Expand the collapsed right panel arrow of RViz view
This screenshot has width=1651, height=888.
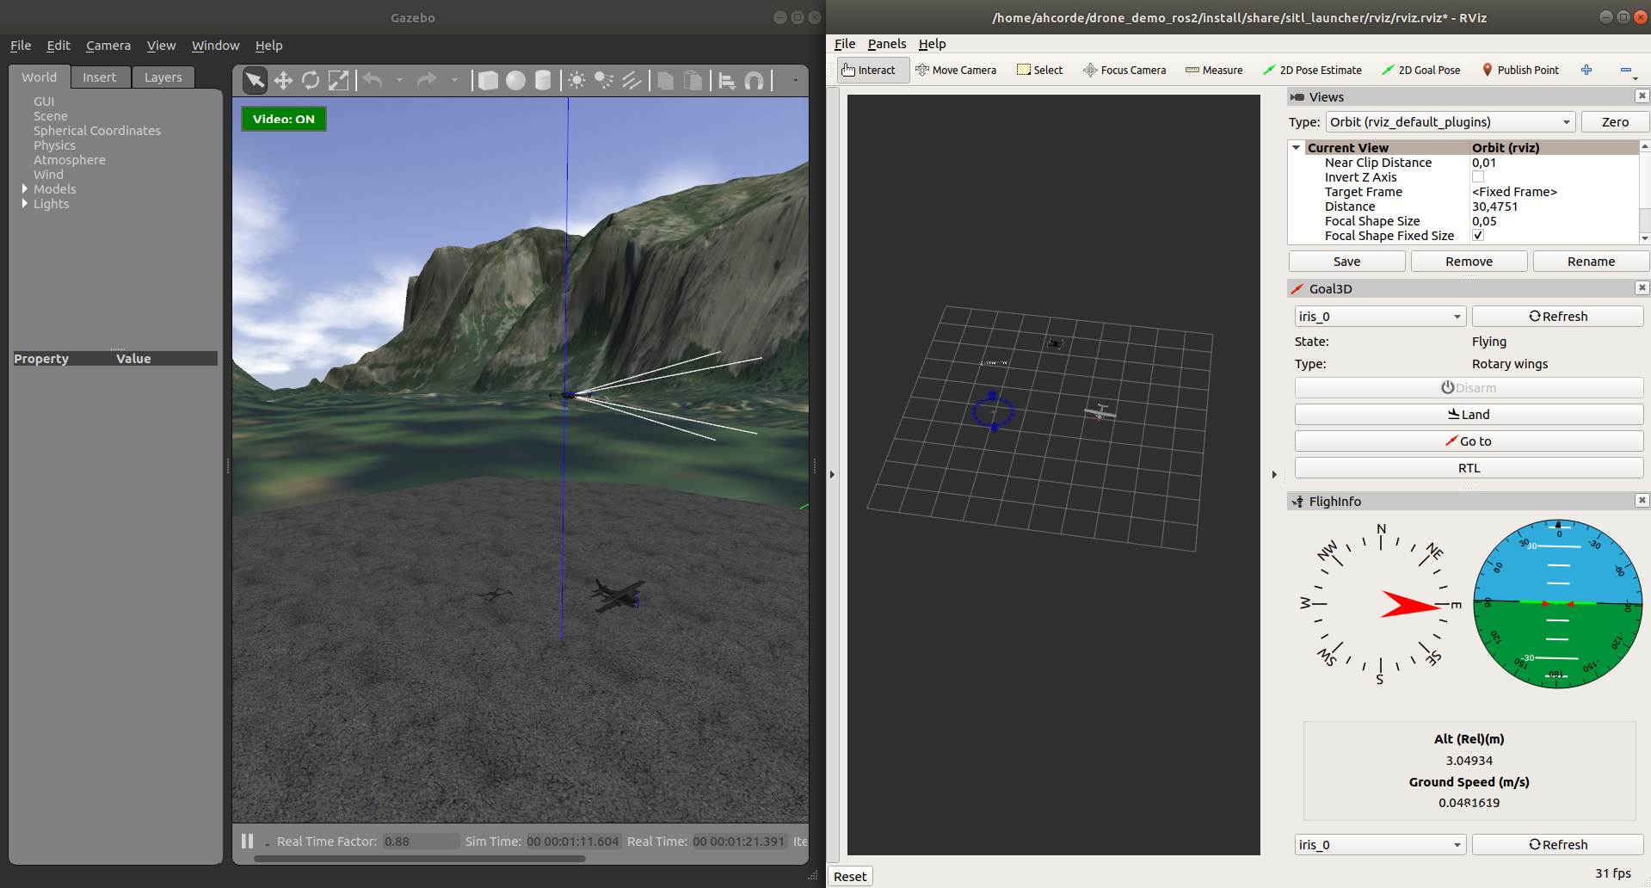(x=1274, y=474)
